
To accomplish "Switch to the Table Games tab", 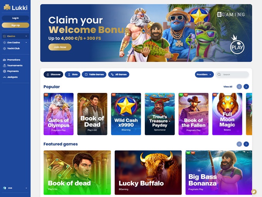I will point(94,74).
